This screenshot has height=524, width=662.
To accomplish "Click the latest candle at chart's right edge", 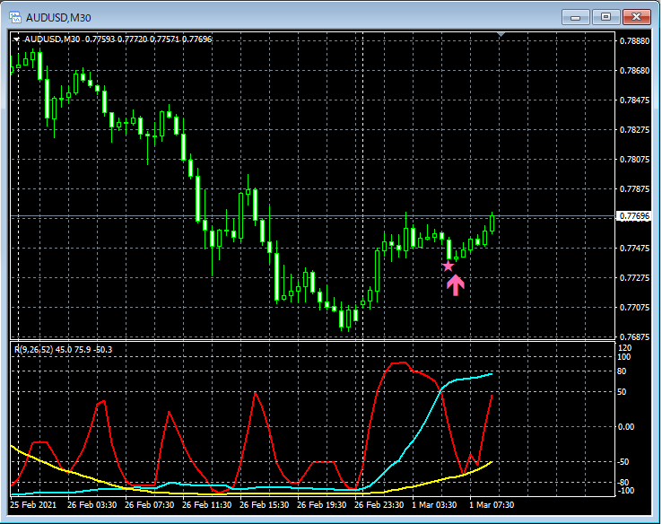I will pos(492,223).
